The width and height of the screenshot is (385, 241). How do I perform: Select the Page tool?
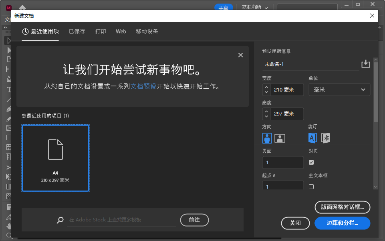pos(8,60)
